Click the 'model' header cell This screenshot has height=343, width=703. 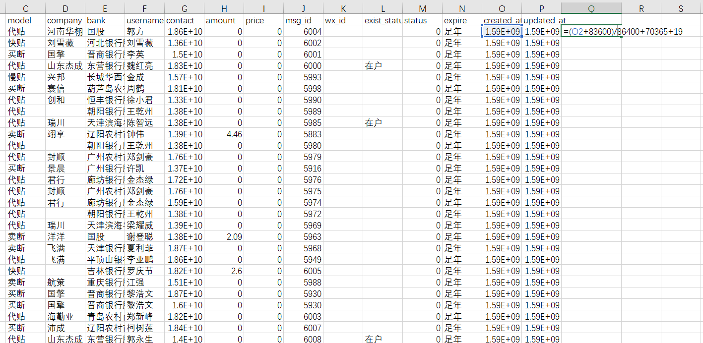coord(25,20)
